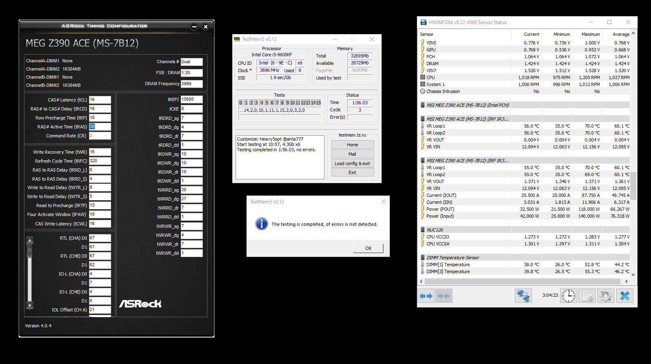Click the Home button in TestMem5

pyautogui.click(x=353, y=145)
